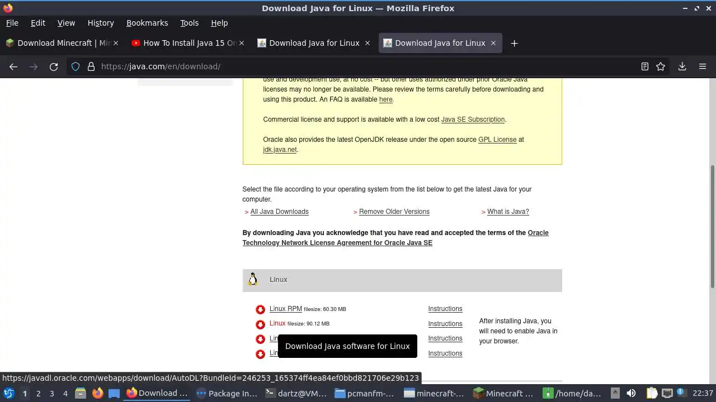Open the Firefox hamburger application menu
This screenshot has width=716, height=402.
point(703,66)
